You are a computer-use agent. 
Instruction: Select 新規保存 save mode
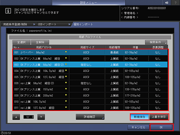click(140, 117)
